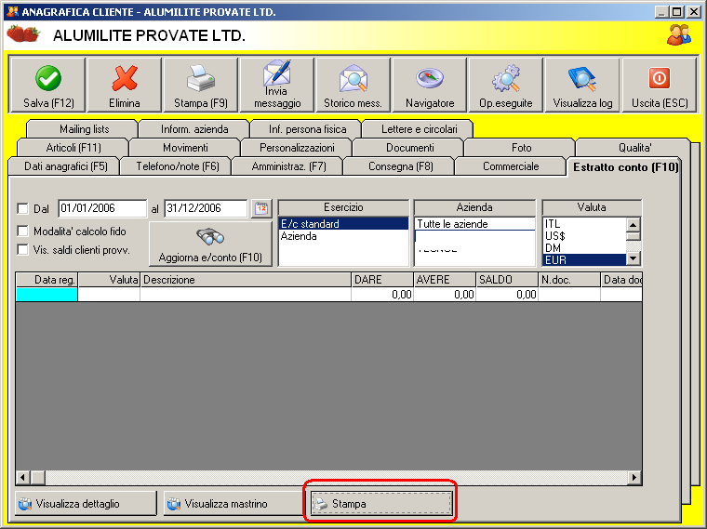Delete the client with Elimina
The height and width of the screenshot is (529, 707).
pyautogui.click(x=124, y=85)
